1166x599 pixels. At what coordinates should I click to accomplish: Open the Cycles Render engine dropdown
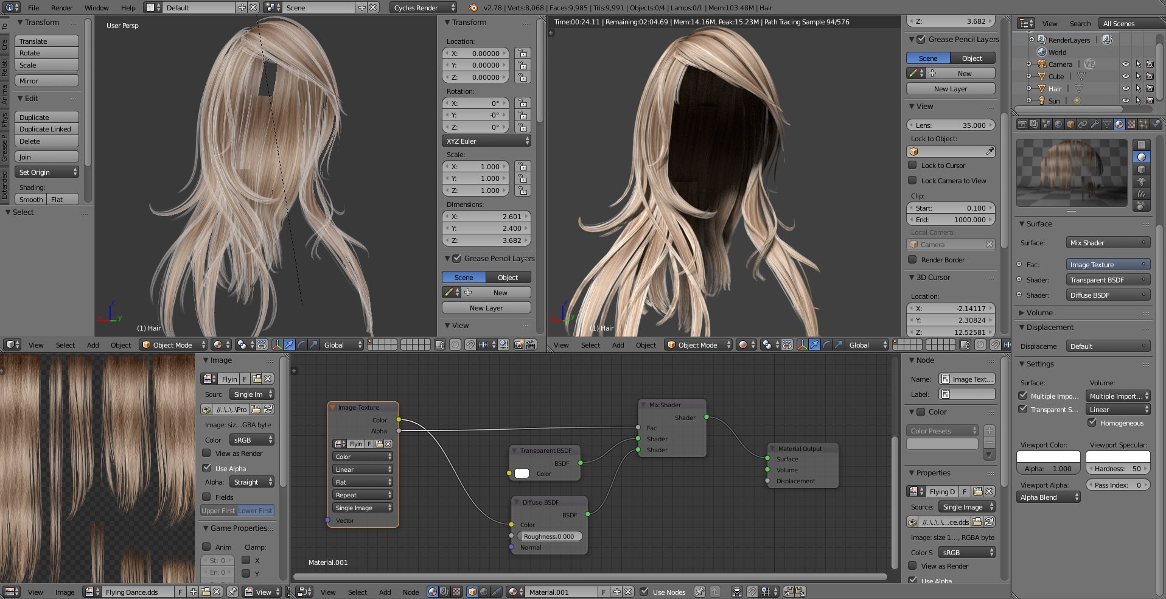(x=423, y=7)
